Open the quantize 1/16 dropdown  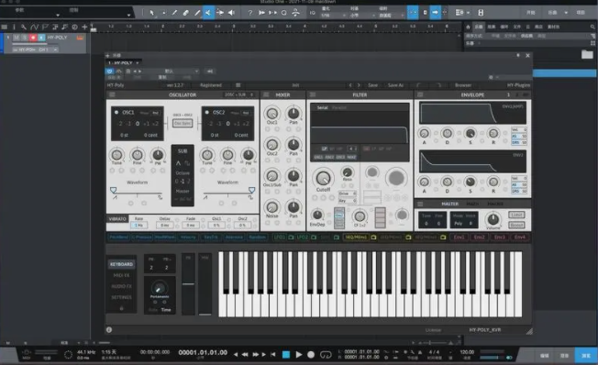333,16
